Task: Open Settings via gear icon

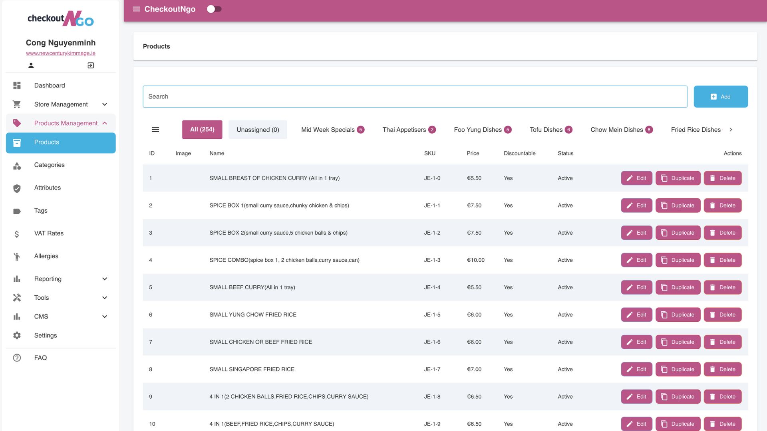Action: pyautogui.click(x=17, y=336)
